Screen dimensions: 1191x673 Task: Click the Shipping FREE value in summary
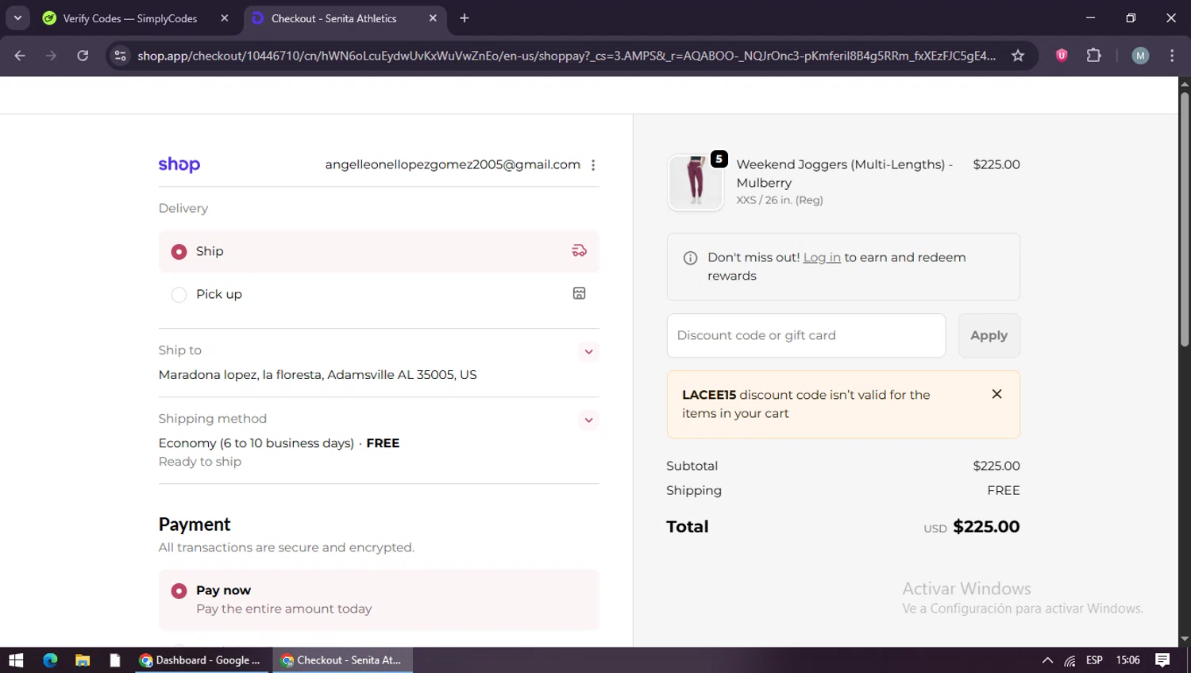pos(1004,491)
